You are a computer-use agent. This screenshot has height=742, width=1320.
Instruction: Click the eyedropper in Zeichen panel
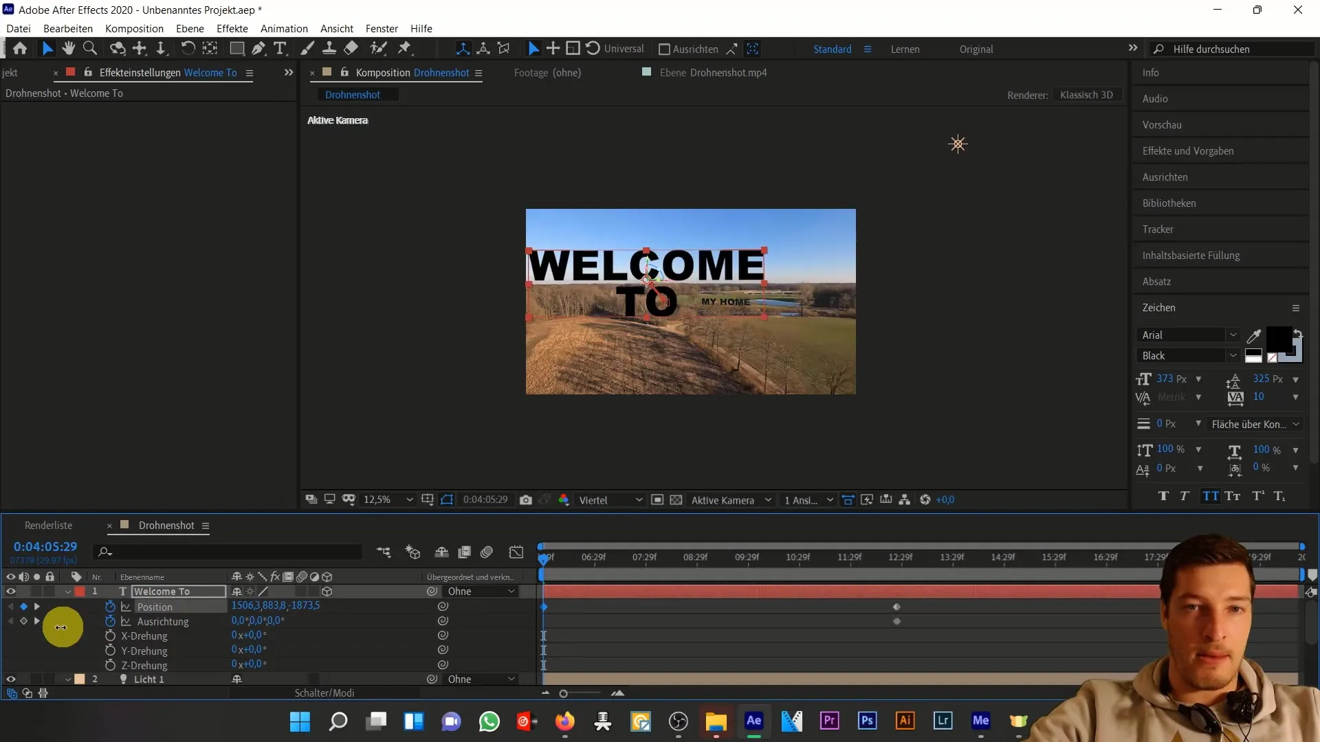click(1254, 336)
